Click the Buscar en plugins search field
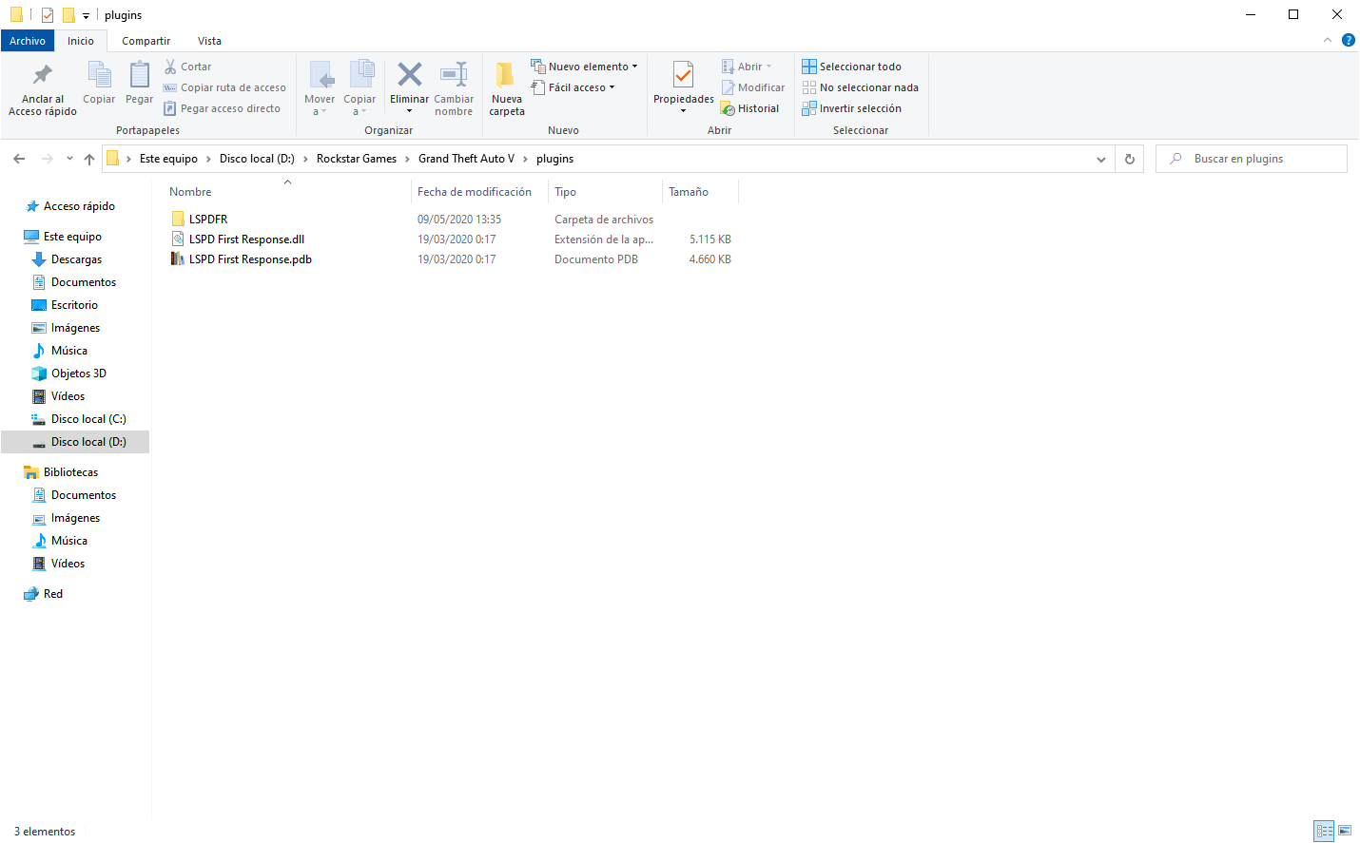 (x=1251, y=159)
